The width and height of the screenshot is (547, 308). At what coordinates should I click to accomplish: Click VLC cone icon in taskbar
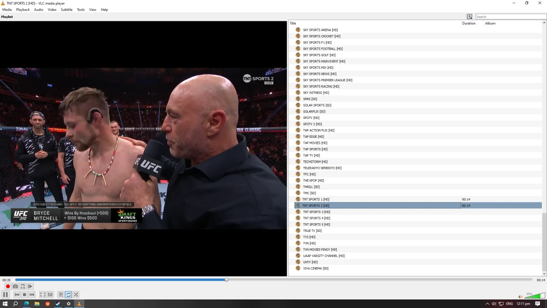[x=79, y=304]
